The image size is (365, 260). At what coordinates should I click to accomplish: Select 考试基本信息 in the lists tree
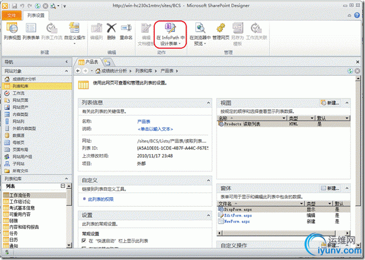click(22, 208)
